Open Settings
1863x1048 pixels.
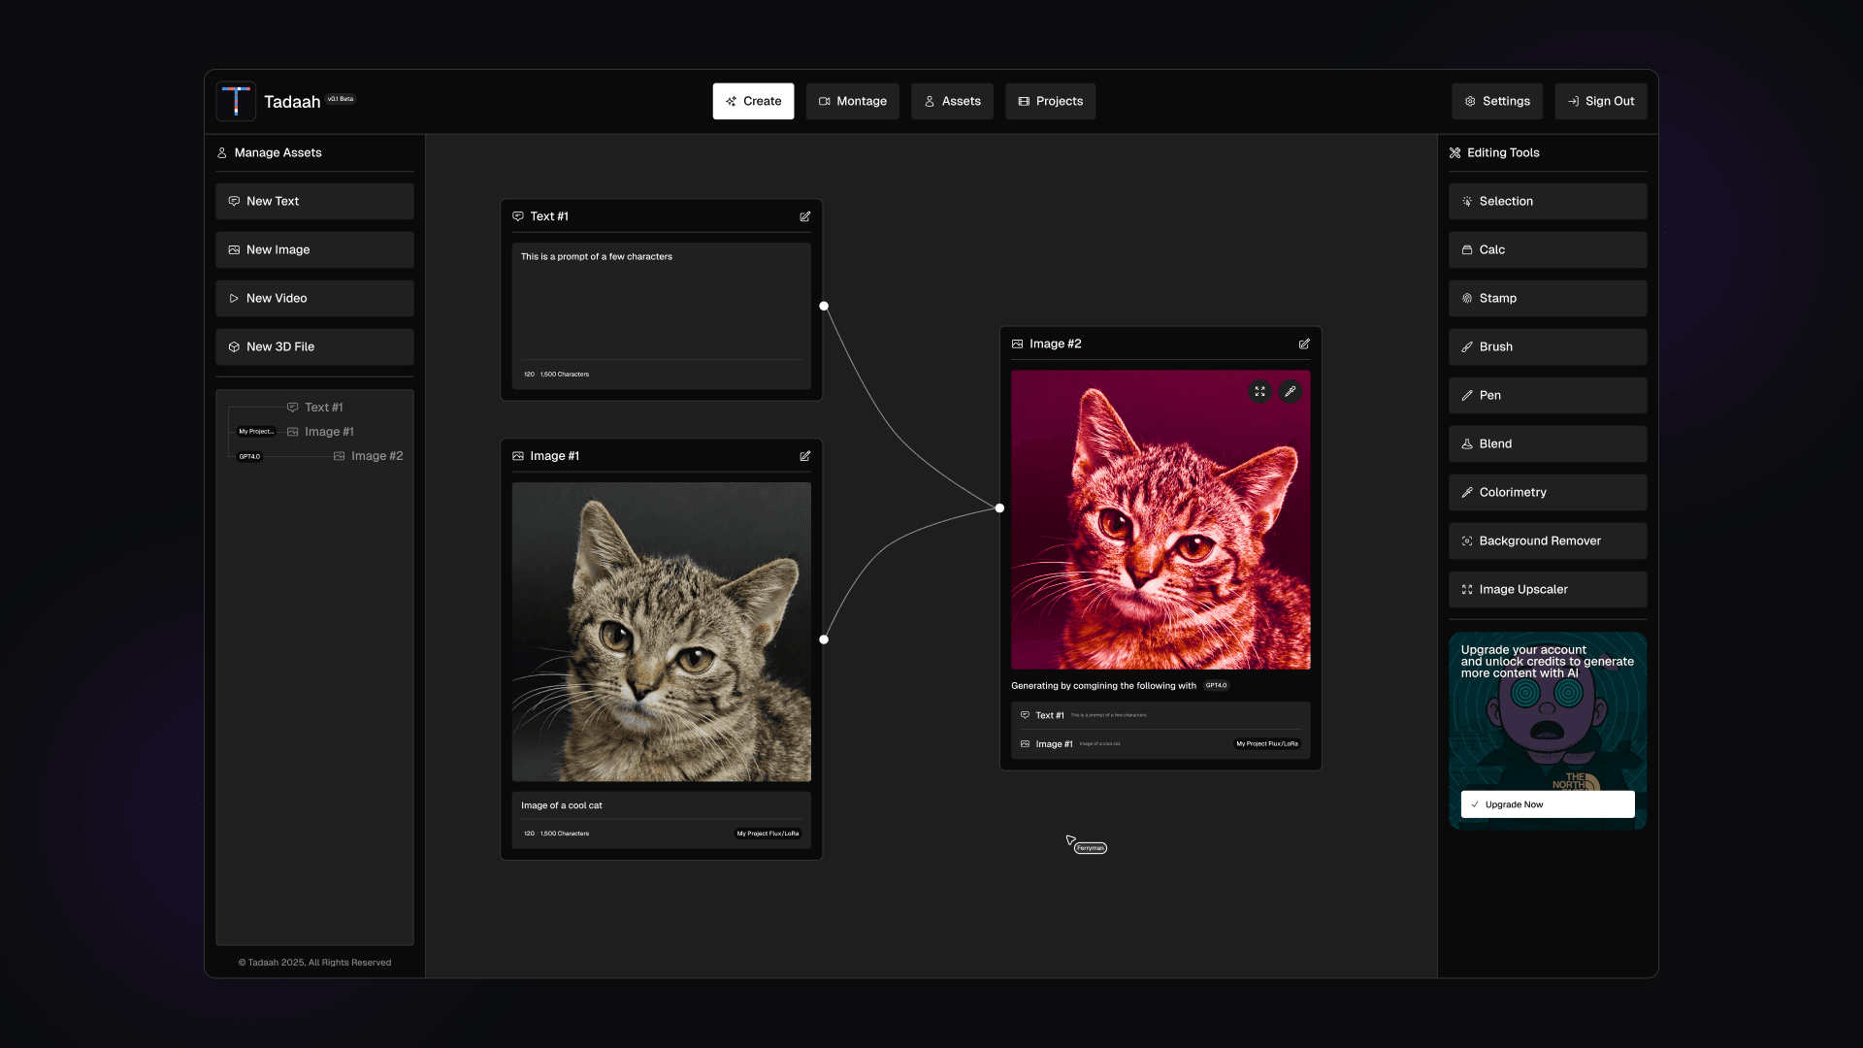pyautogui.click(x=1496, y=101)
